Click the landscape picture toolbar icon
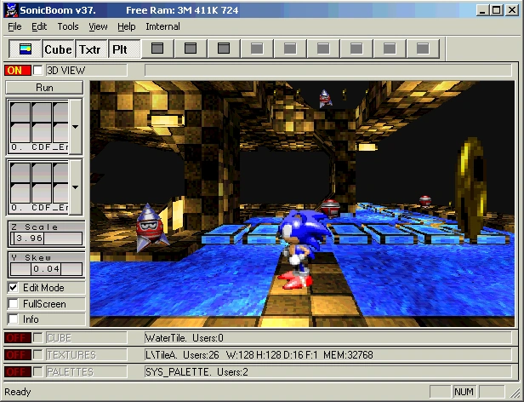The height and width of the screenshot is (402, 524). [x=25, y=49]
